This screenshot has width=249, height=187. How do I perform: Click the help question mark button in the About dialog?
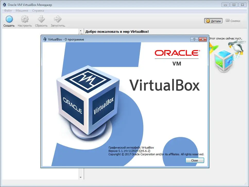pyautogui.click(x=194, y=39)
